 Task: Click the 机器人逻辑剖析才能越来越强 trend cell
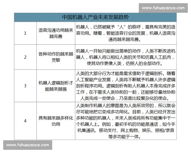point(56,86)
